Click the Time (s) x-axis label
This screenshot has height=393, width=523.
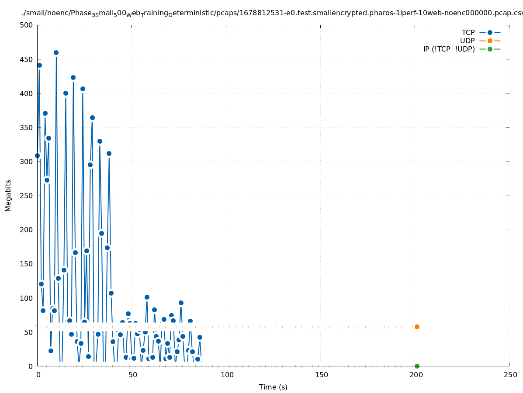(x=273, y=387)
